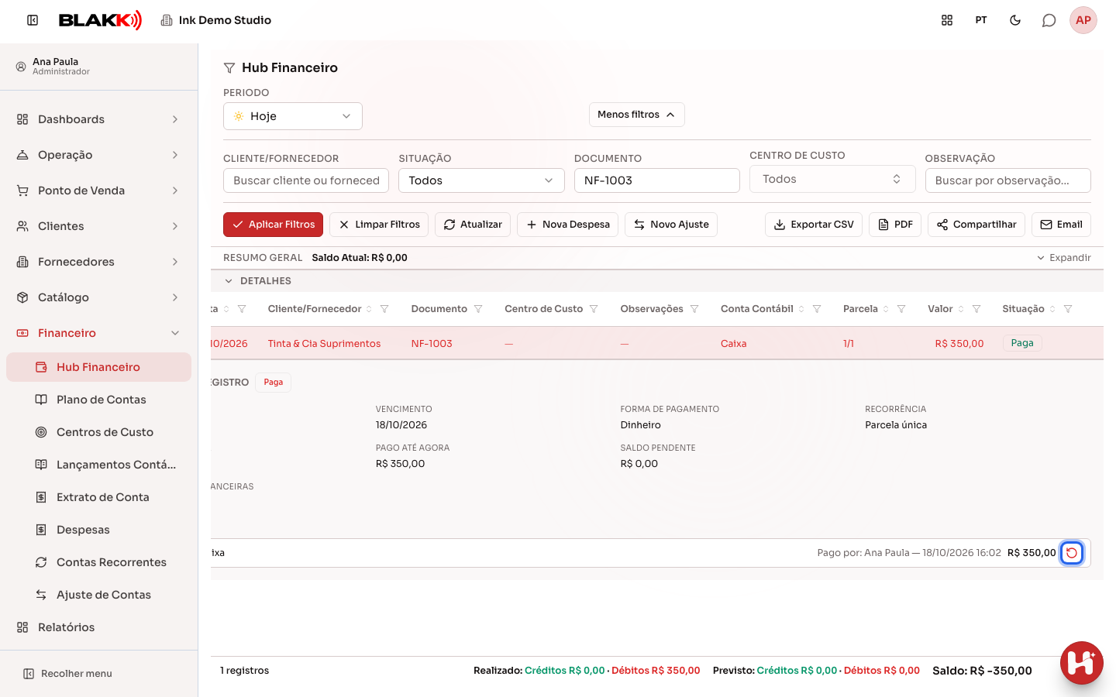
Task: Open the apps grid icon
Action: point(947,20)
